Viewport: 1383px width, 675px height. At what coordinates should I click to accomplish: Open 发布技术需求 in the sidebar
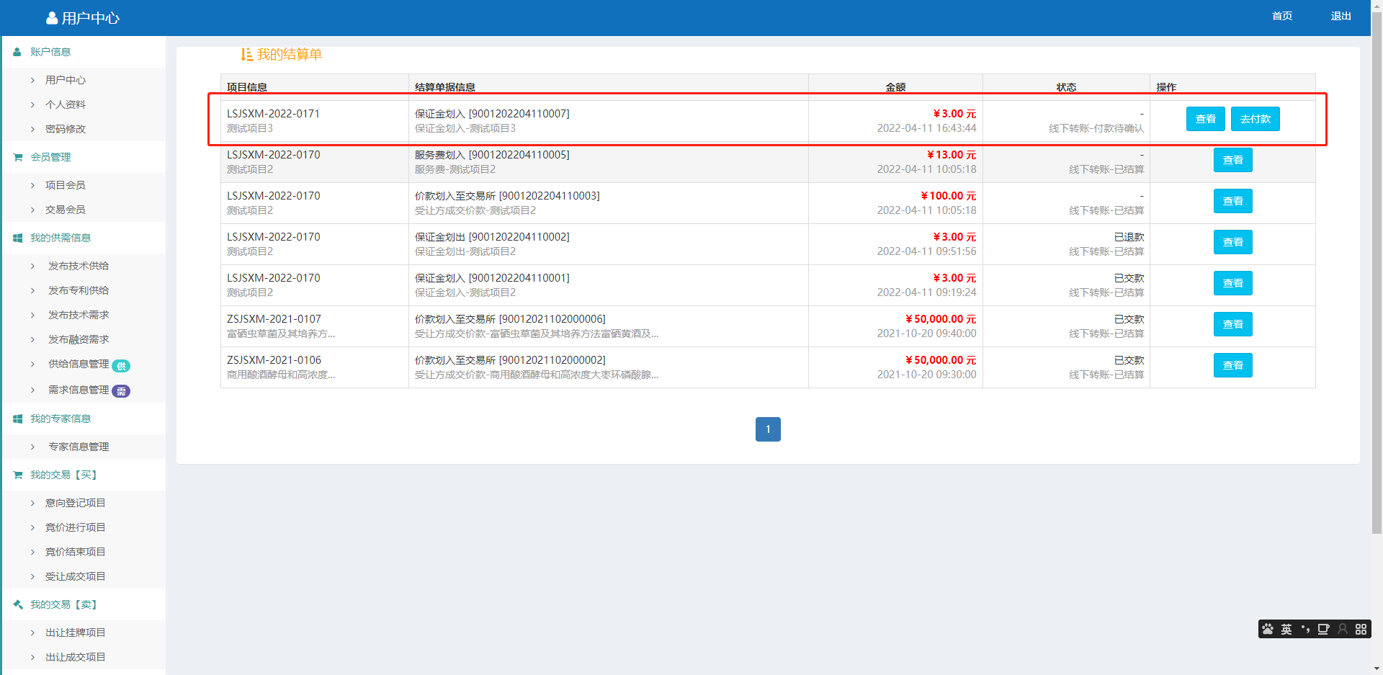pos(79,315)
